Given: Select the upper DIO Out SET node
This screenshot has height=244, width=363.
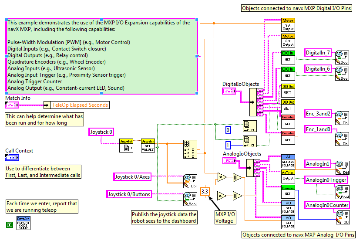Looking at the screenshot, I should click(x=288, y=91).
